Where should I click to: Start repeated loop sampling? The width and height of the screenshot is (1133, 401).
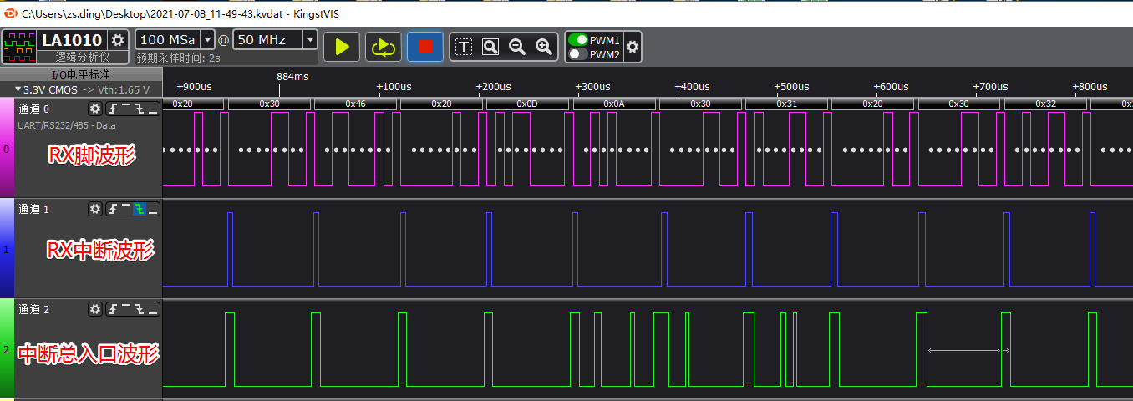[x=384, y=47]
